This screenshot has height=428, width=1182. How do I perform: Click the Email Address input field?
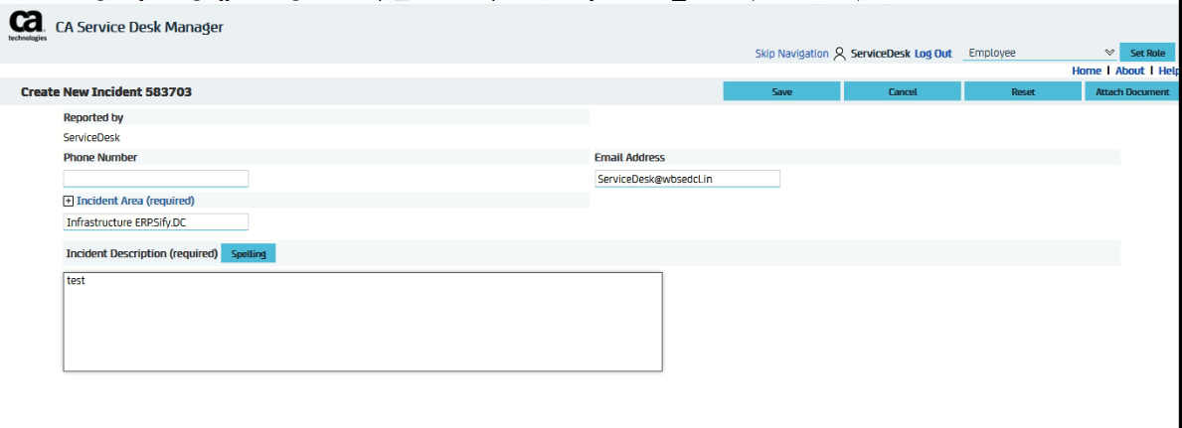(x=688, y=179)
